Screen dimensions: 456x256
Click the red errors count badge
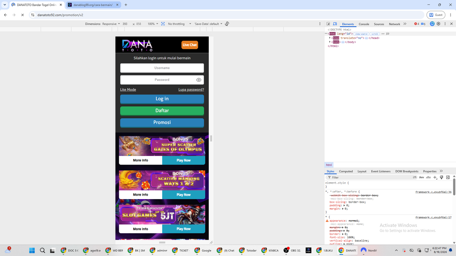417,24
